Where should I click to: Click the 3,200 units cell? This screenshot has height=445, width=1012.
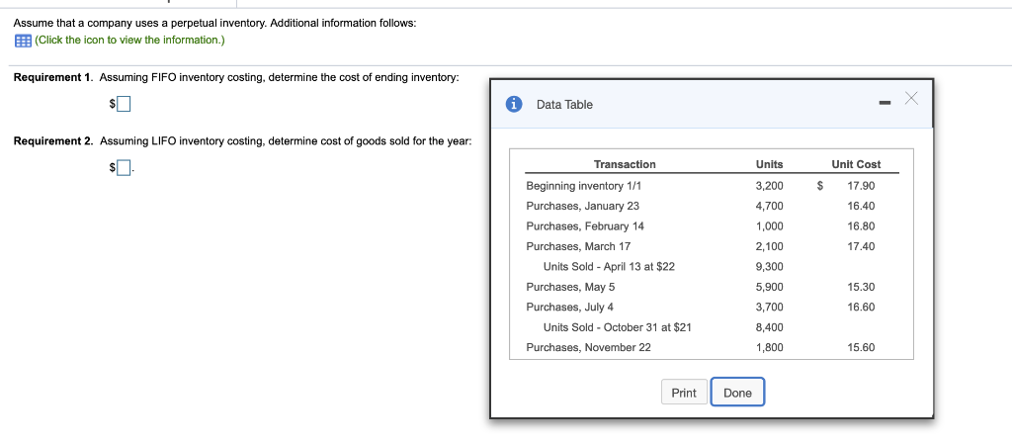click(x=769, y=186)
